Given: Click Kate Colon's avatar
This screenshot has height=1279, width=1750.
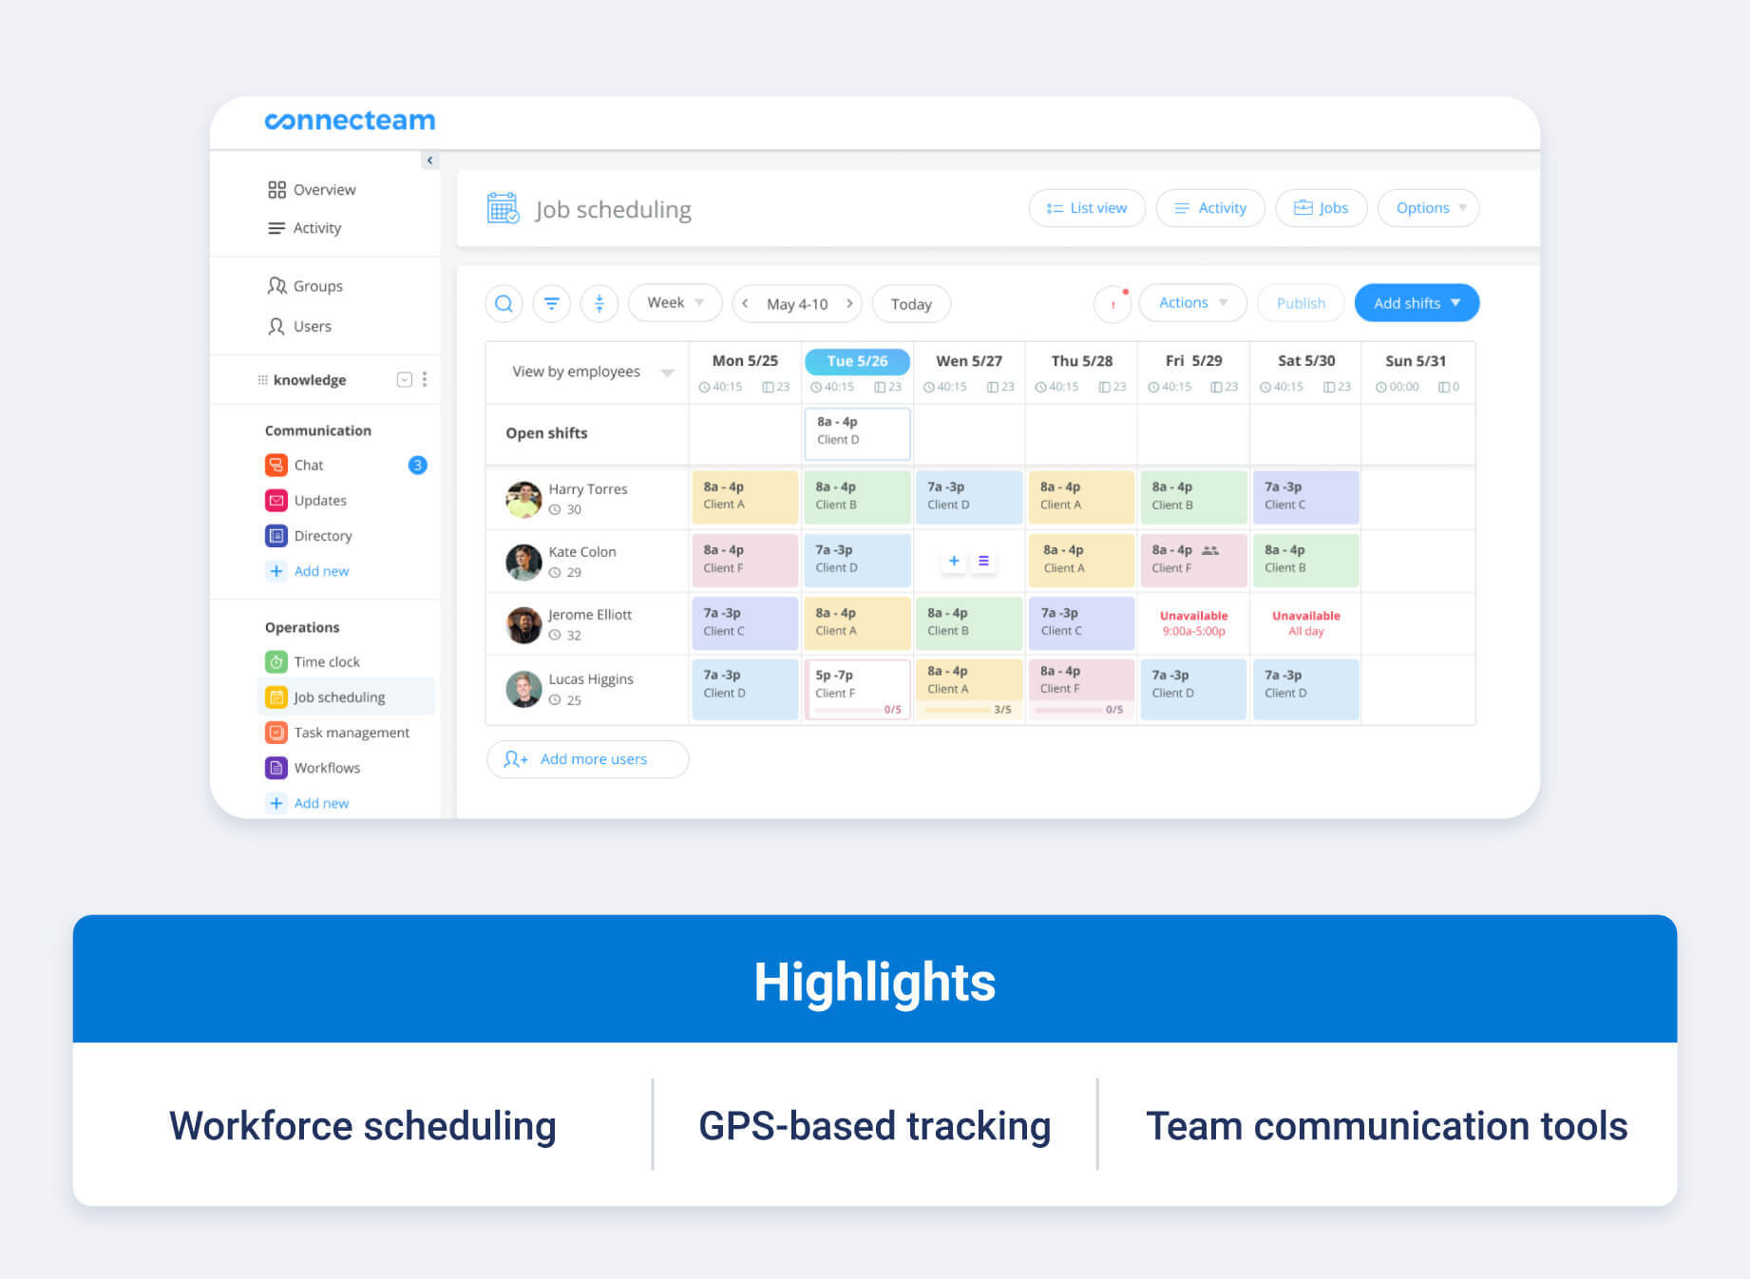Looking at the screenshot, I should 523,562.
